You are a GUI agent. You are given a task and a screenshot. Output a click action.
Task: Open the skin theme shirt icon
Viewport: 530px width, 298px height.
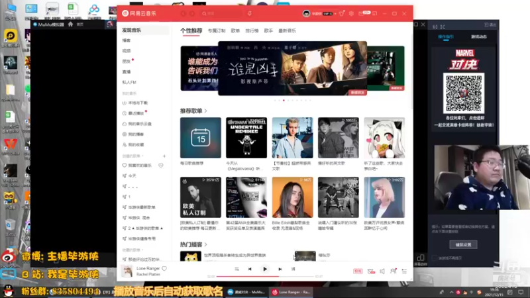[x=341, y=13]
